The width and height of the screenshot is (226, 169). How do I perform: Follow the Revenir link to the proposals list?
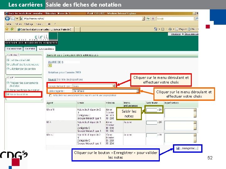tap(52, 79)
